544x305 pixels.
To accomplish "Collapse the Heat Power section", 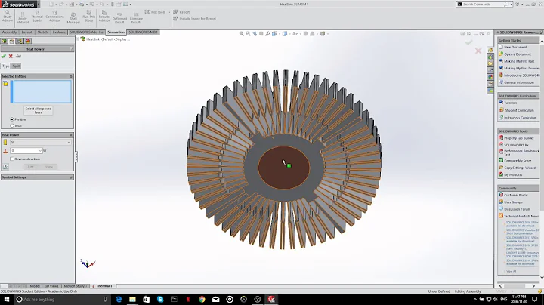I will coord(71,135).
